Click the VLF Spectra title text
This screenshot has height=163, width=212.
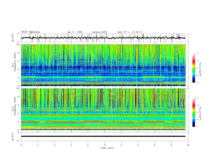pos(30,32)
